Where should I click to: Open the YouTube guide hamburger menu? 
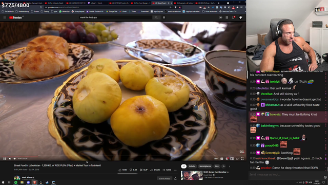point(5,17)
